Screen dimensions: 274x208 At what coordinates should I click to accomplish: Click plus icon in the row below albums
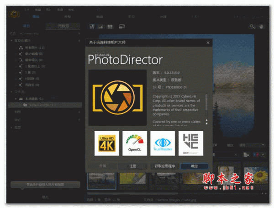point(79,120)
